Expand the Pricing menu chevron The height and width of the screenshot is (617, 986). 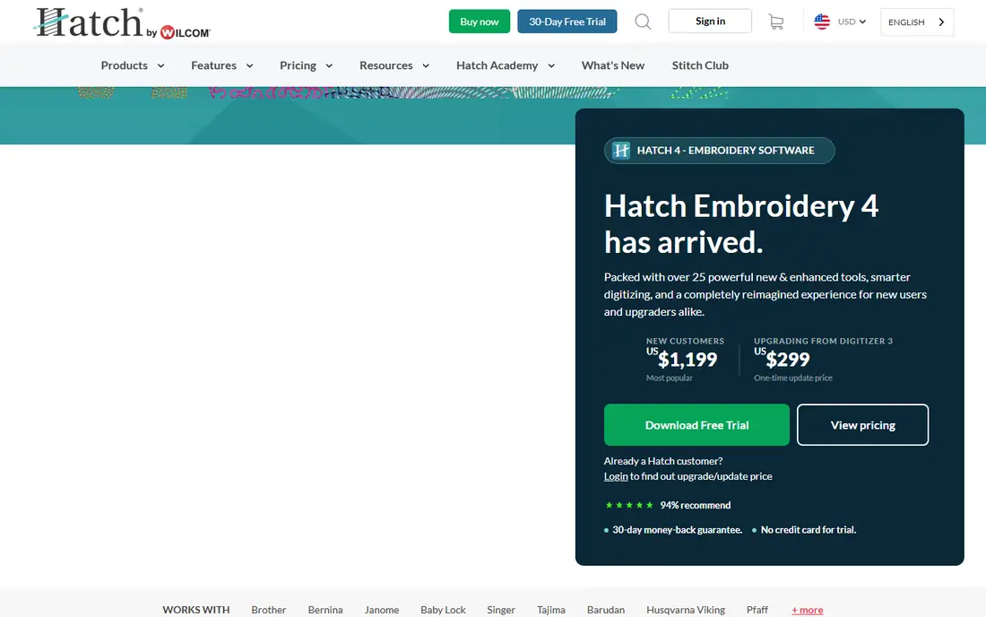329,65
